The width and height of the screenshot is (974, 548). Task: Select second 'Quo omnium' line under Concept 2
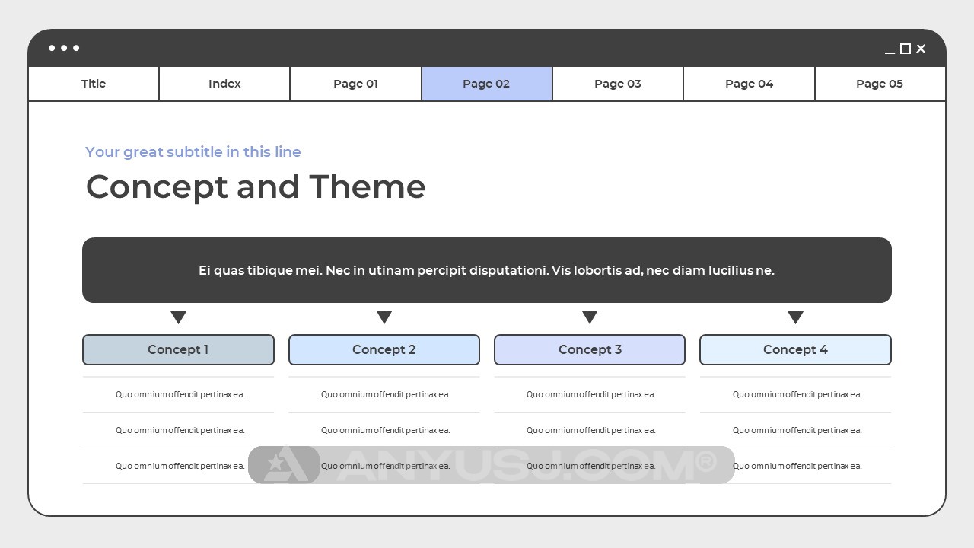click(x=386, y=430)
